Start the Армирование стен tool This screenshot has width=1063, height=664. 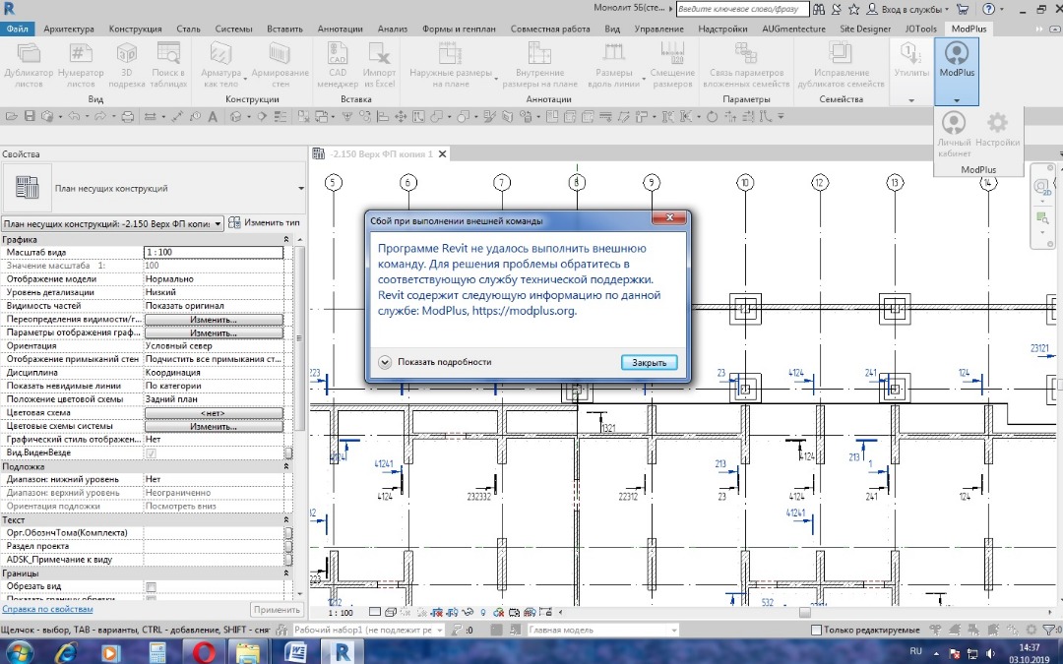pyautogui.click(x=280, y=65)
